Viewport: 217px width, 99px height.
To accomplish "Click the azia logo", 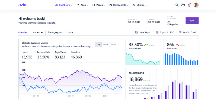I will 22,5.
